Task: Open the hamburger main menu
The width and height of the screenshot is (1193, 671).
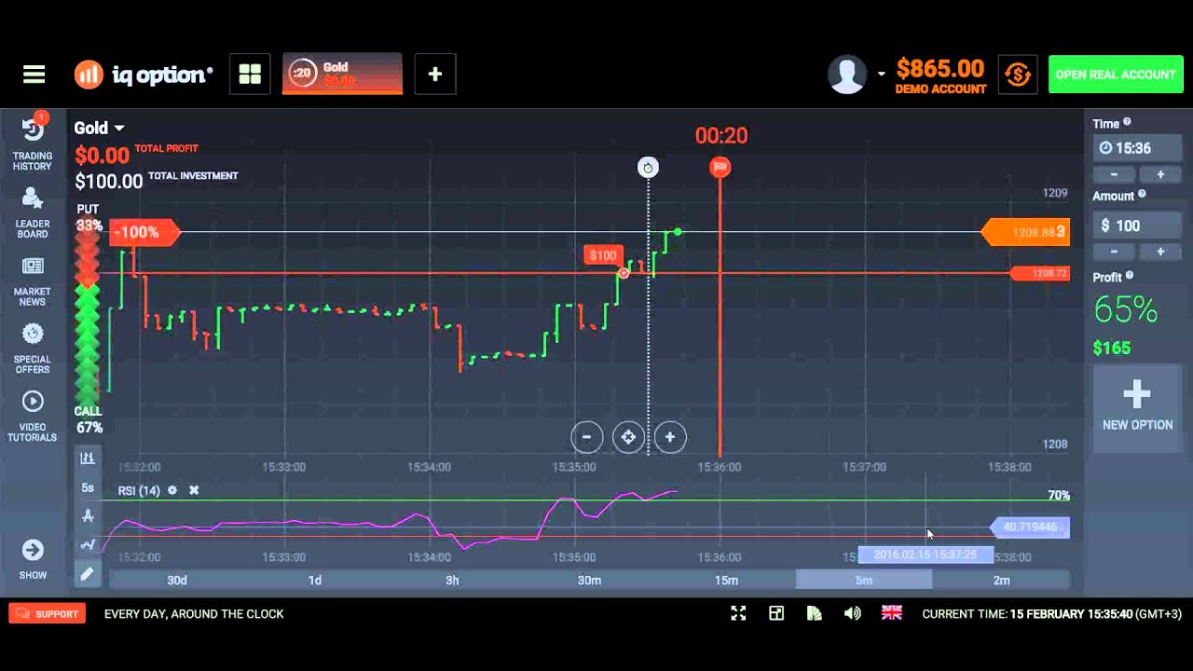Action: [34, 75]
